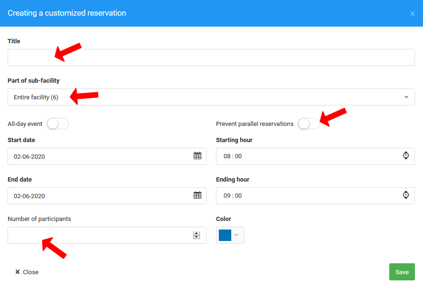The width and height of the screenshot is (423, 288).
Task: Click the participants decrement arrow
Action: [x=196, y=237]
